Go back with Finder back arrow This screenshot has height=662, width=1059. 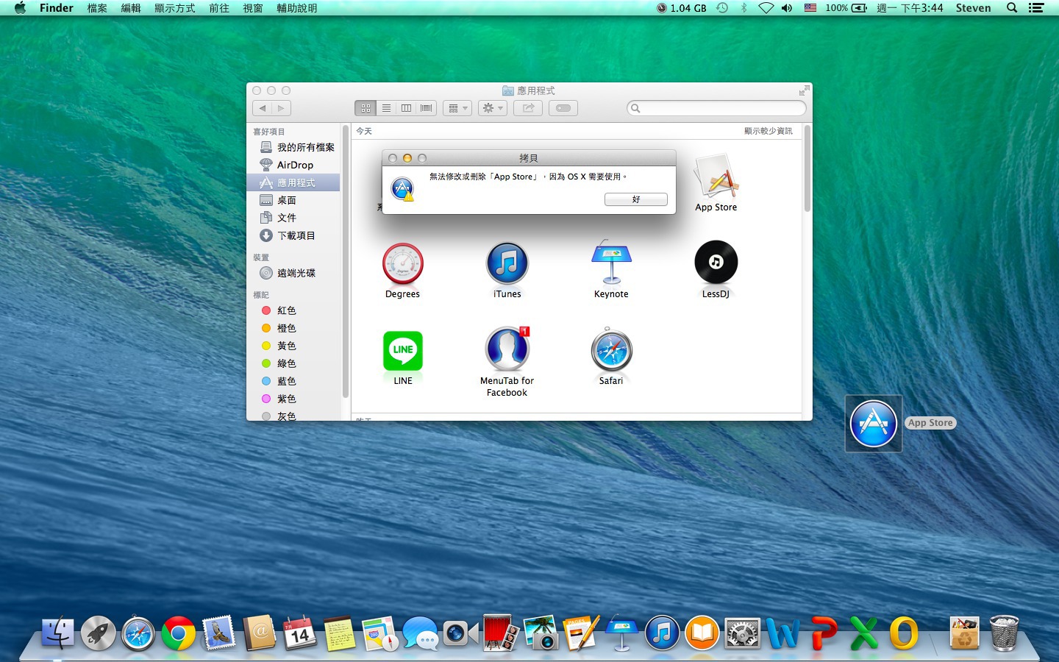coord(263,108)
